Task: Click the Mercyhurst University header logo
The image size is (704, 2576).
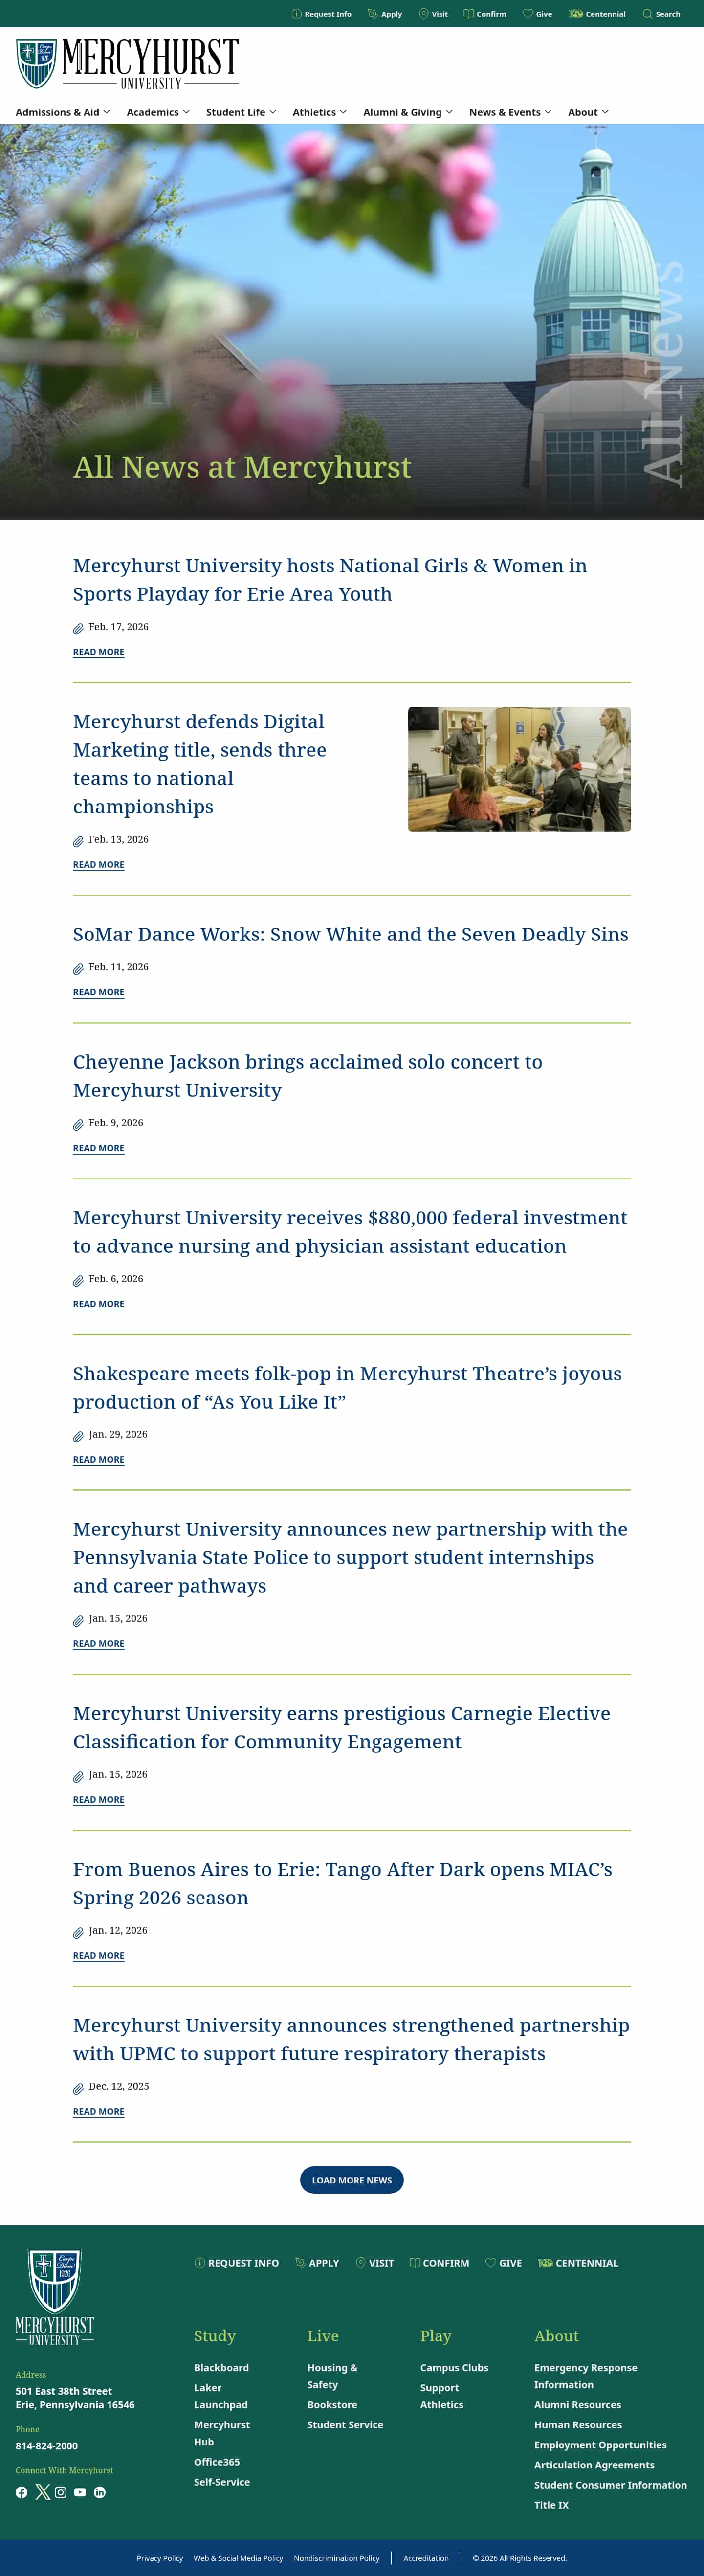Action: pyautogui.click(x=127, y=64)
